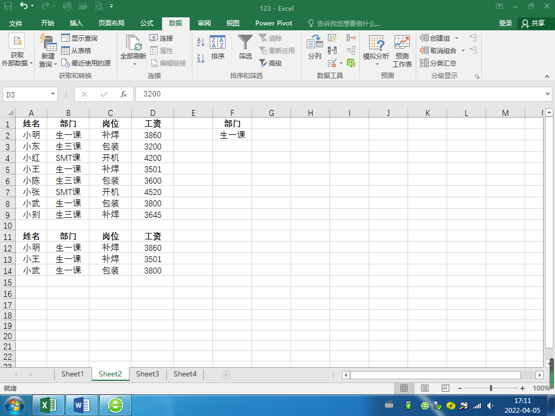Screen dimensions: 555x416
Task: Switch to the View (视图) tab
Action: tap(233, 23)
